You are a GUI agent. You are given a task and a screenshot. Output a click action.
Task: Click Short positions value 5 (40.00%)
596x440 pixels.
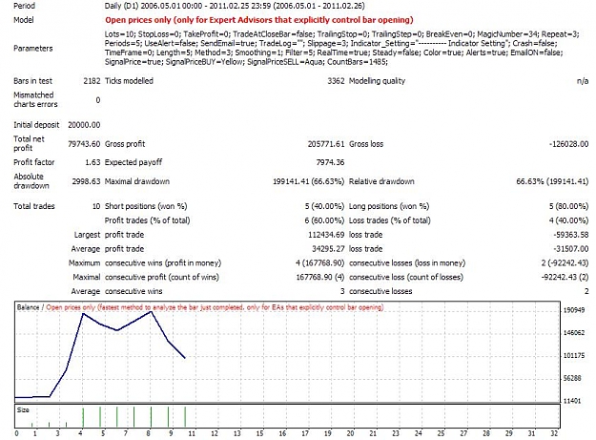(x=324, y=206)
